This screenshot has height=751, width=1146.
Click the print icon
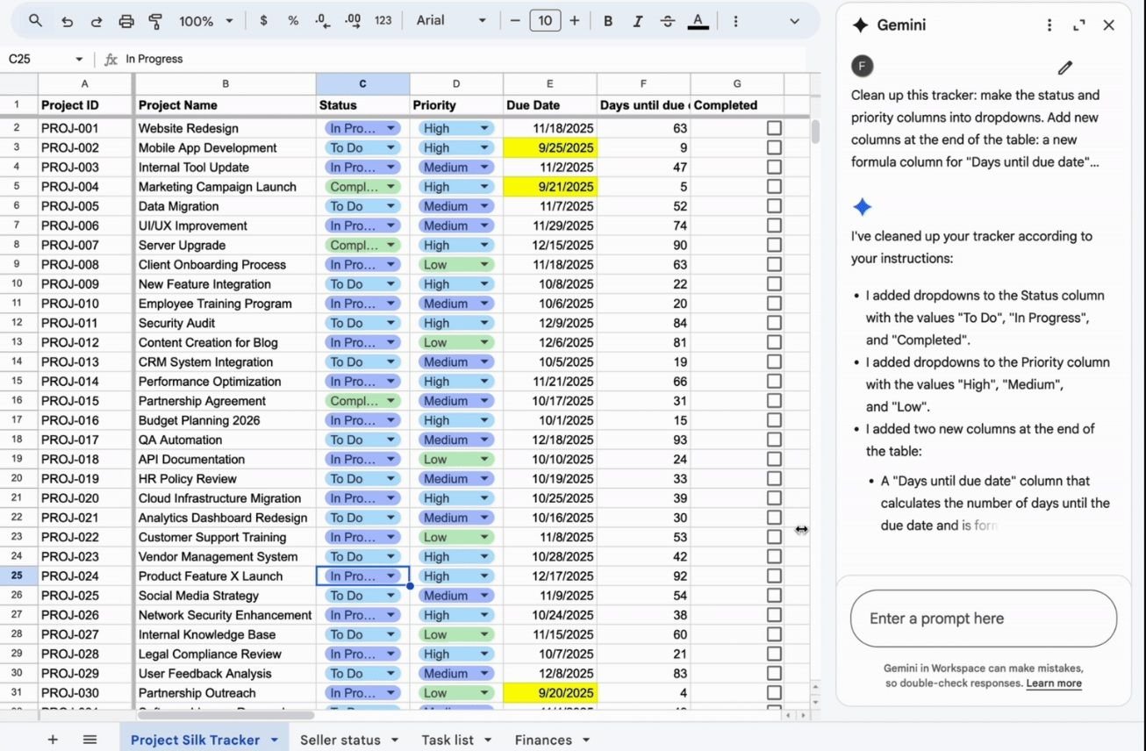[125, 21]
